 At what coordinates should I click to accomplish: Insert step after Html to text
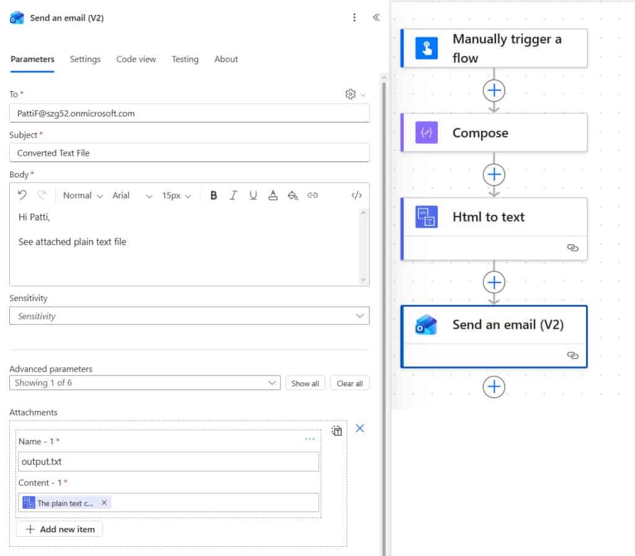(x=494, y=282)
